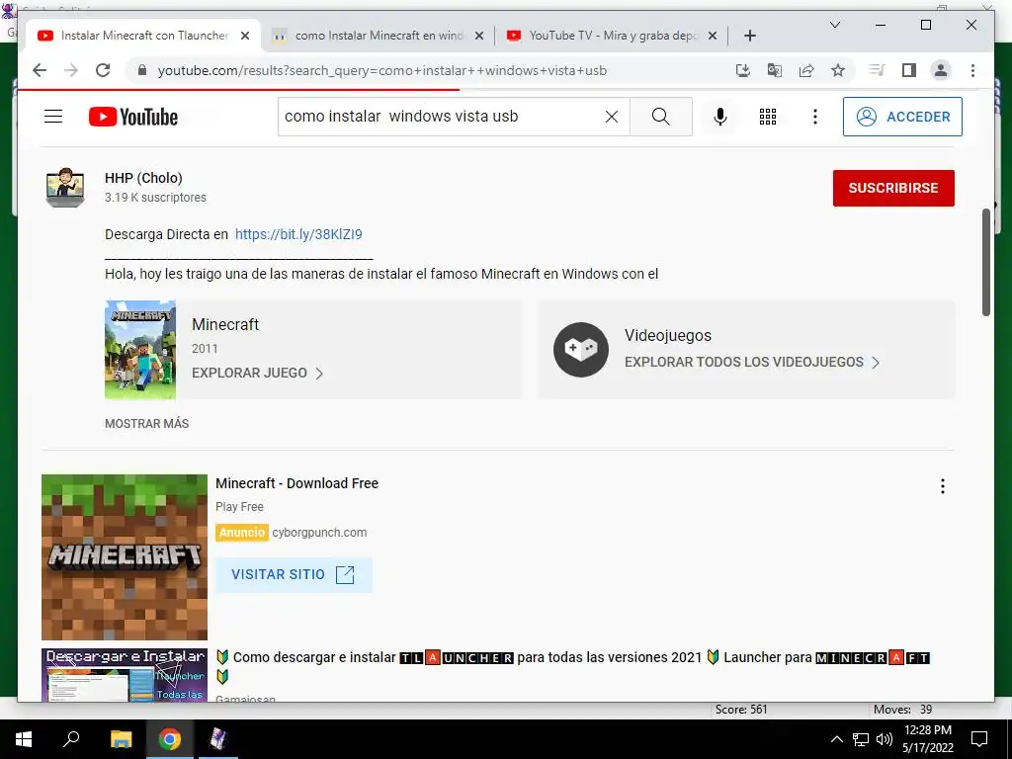
Task: Click EXPLORAR JUEGO link
Action: click(257, 373)
